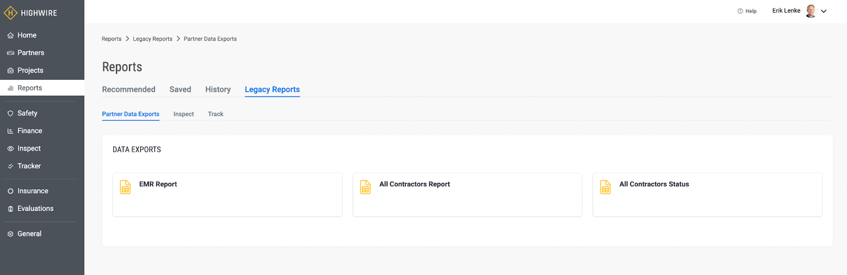Screen dimensions: 847x275
Task: Click the EMR Report document icon
Action: click(x=125, y=187)
